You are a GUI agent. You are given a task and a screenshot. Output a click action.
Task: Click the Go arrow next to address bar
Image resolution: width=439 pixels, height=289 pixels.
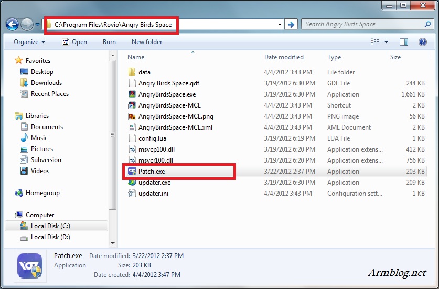pyautogui.click(x=291, y=25)
